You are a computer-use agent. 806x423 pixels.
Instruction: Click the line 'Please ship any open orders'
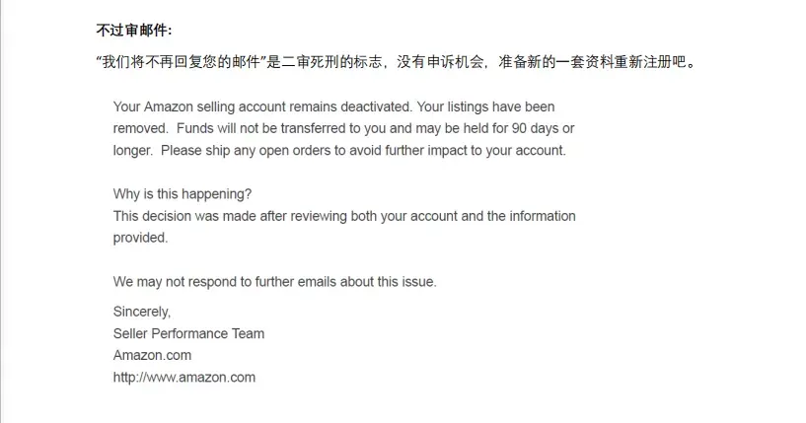coord(363,151)
